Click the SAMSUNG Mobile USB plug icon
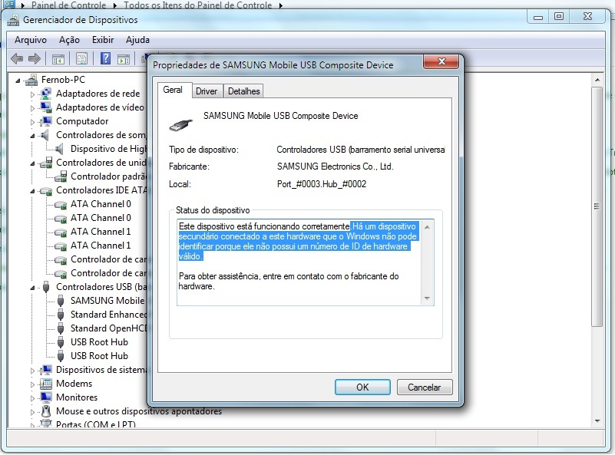 [x=61, y=301]
